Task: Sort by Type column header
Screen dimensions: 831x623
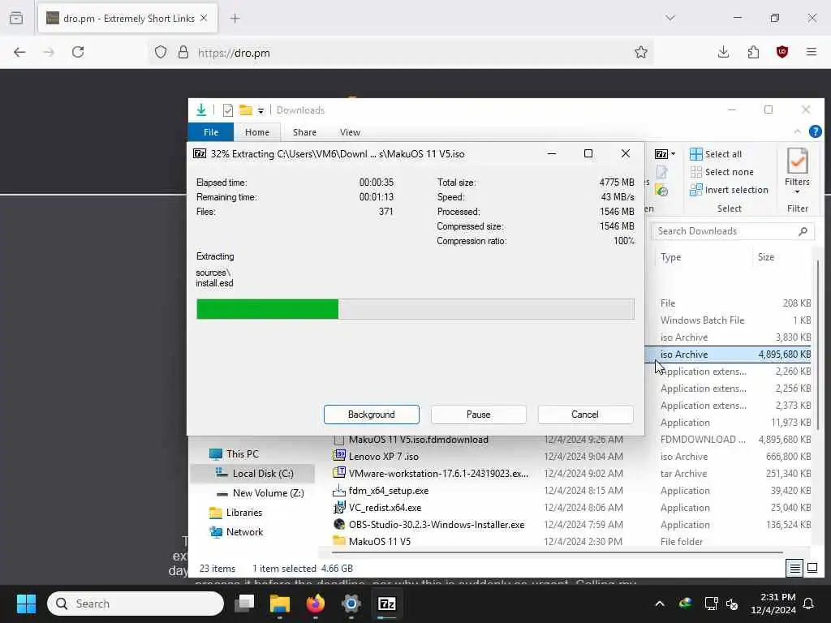Action: 671,257
